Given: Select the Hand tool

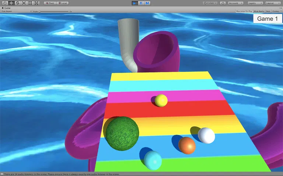Looking at the screenshot, I should 5,3.
